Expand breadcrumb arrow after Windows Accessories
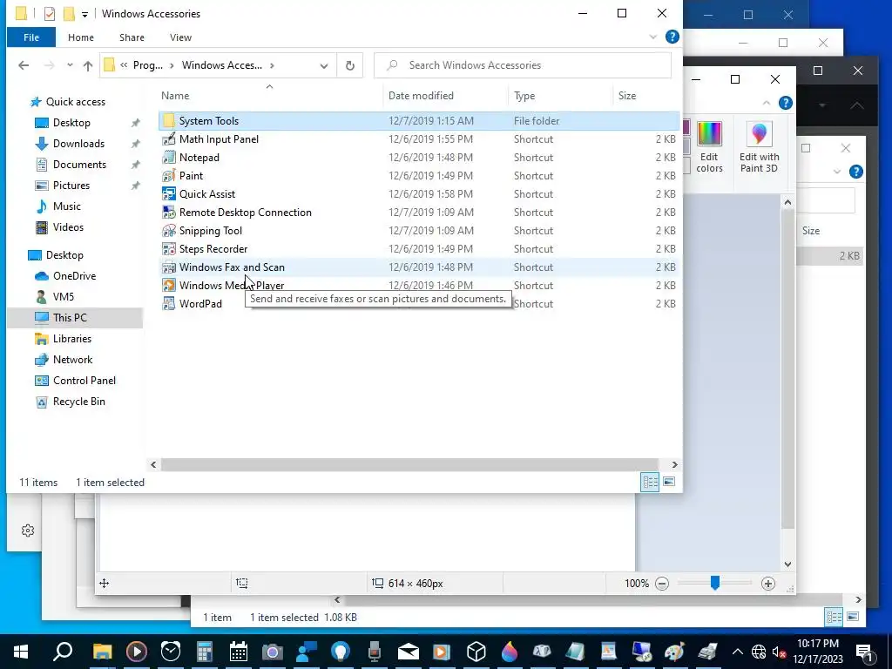892x669 pixels. tap(272, 65)
